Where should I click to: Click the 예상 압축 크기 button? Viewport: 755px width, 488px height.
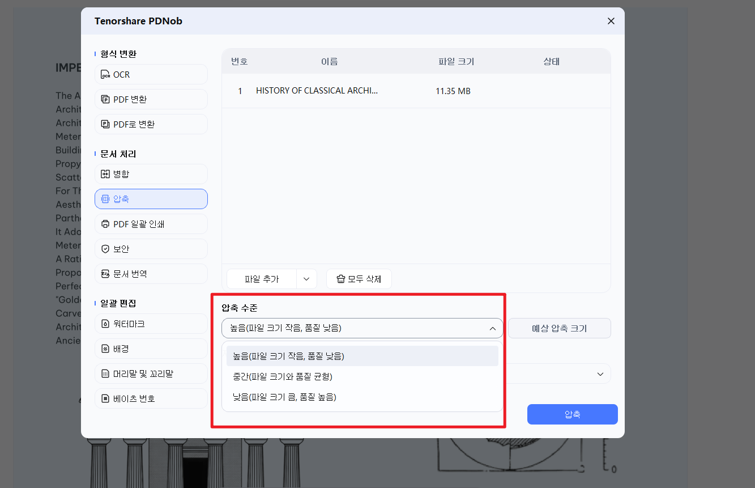[560, 328]
